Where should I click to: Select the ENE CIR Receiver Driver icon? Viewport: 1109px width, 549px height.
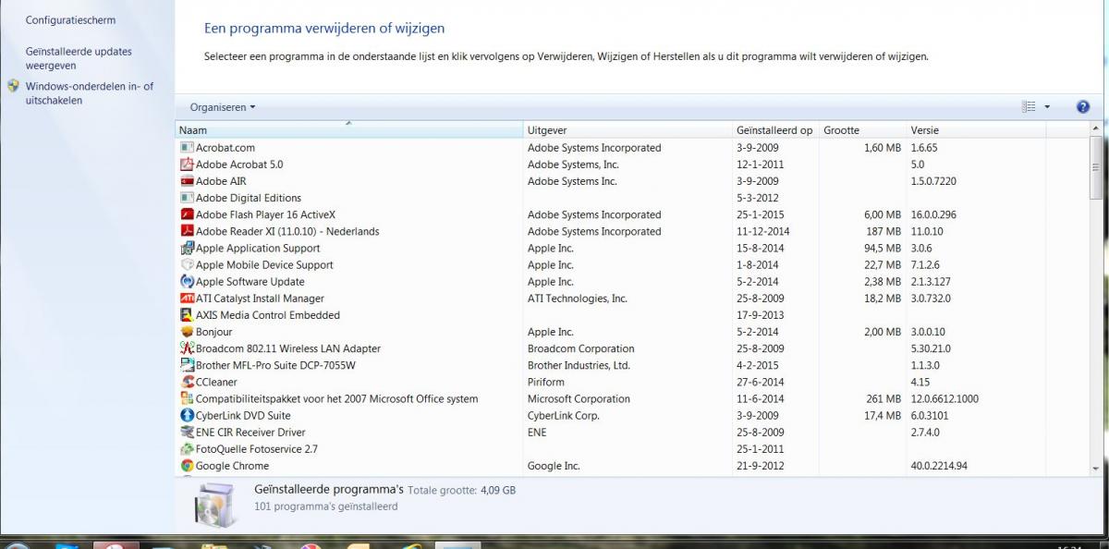point(188,433)
